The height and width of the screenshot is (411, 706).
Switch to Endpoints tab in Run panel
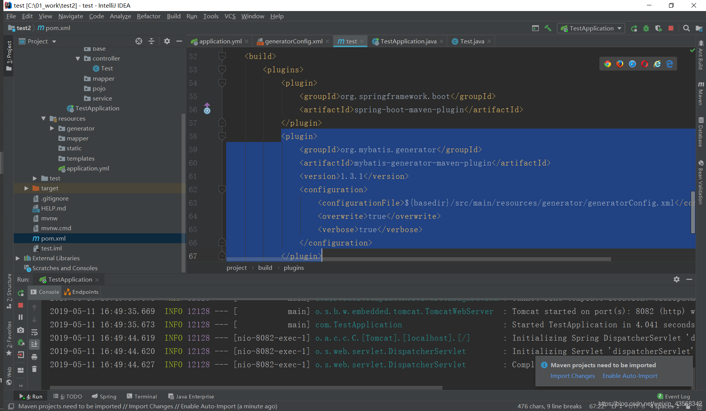click(x=81, y=292)
